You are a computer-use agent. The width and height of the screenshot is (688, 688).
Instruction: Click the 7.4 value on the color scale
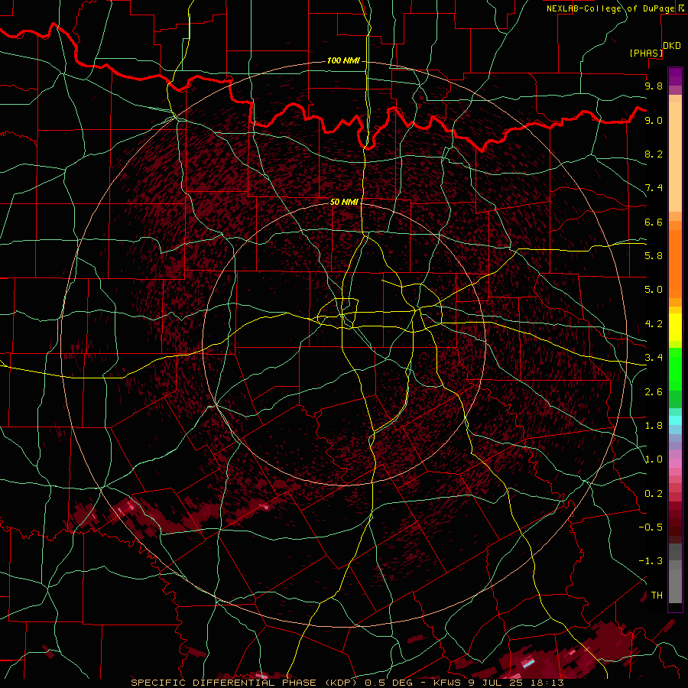tap(654, 188)
